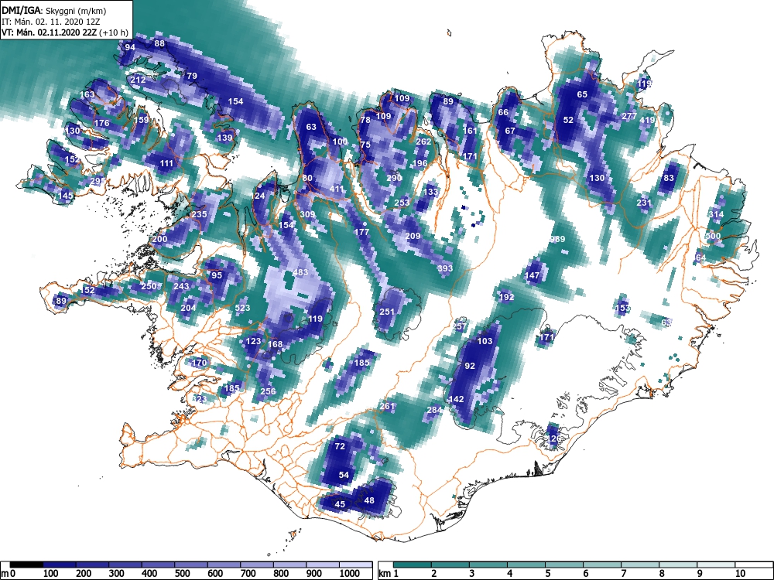
Task: Click visibility value 393 on map
Action: coord(445,269)
